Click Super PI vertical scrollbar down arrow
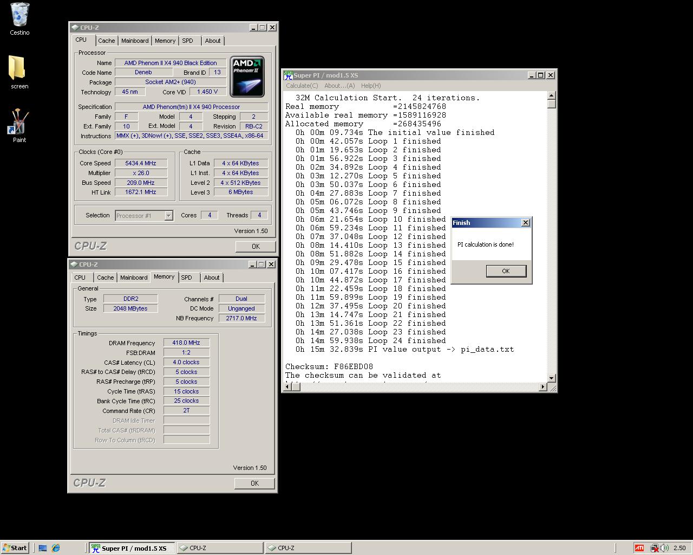The width and height of the screenshot is (693, 555). click(552, 378)
